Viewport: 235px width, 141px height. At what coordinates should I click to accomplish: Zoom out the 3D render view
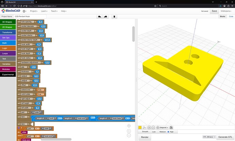153,127
